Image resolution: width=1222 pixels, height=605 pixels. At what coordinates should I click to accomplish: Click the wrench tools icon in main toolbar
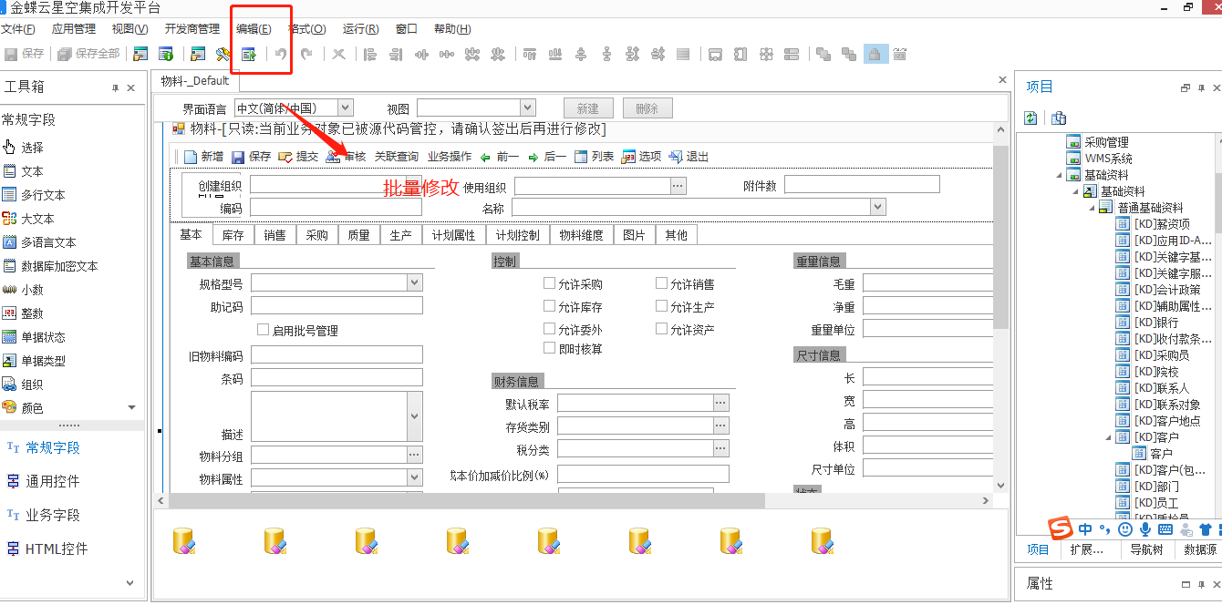223,54
